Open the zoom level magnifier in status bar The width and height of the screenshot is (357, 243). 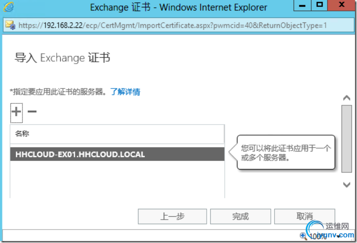(x=303, y=236)
